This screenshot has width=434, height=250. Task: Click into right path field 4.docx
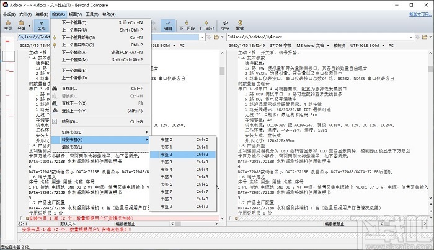(317, 37)
